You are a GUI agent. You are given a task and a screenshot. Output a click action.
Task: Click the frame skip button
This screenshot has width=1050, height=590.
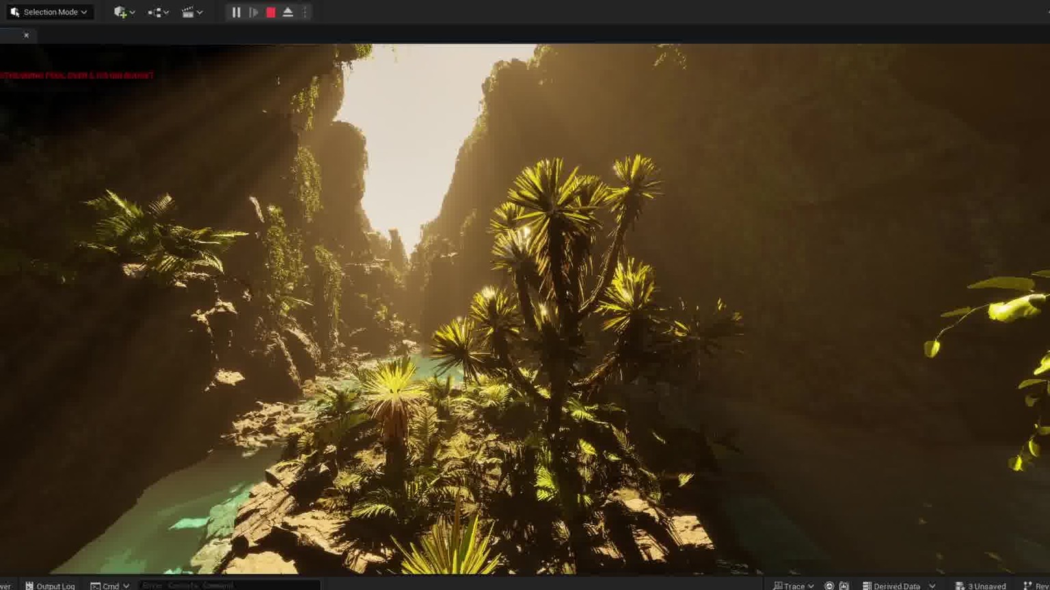tap(254, 12)
